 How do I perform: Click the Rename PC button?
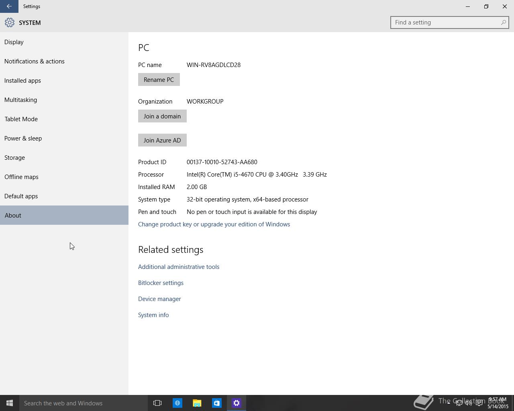(159, 79)
